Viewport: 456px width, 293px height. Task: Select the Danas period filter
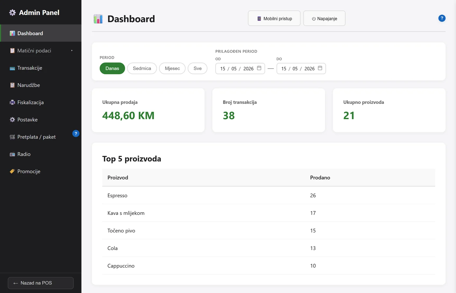112,68
